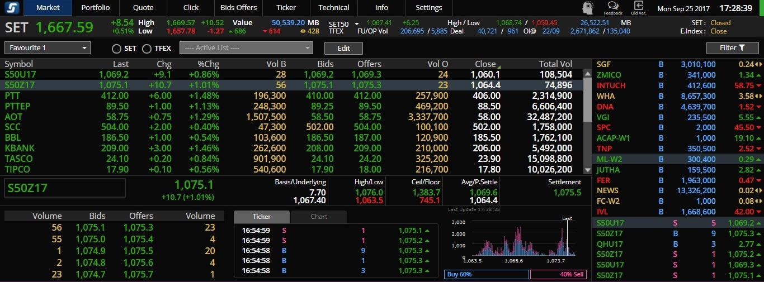
Task: Sort by the Total Vol column header
Action: click(555, 64)
